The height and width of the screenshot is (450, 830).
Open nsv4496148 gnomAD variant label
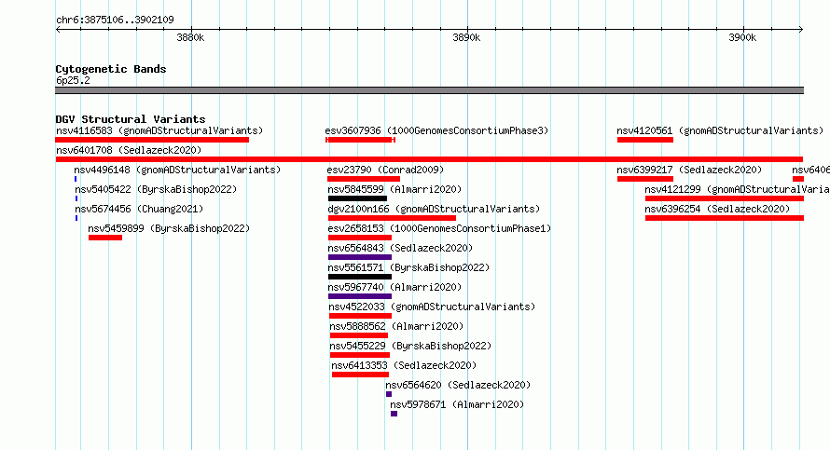pos(177,170)
